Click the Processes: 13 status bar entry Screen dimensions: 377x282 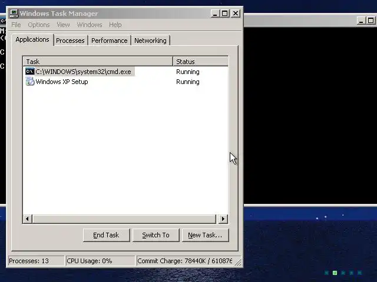(36, 261)
